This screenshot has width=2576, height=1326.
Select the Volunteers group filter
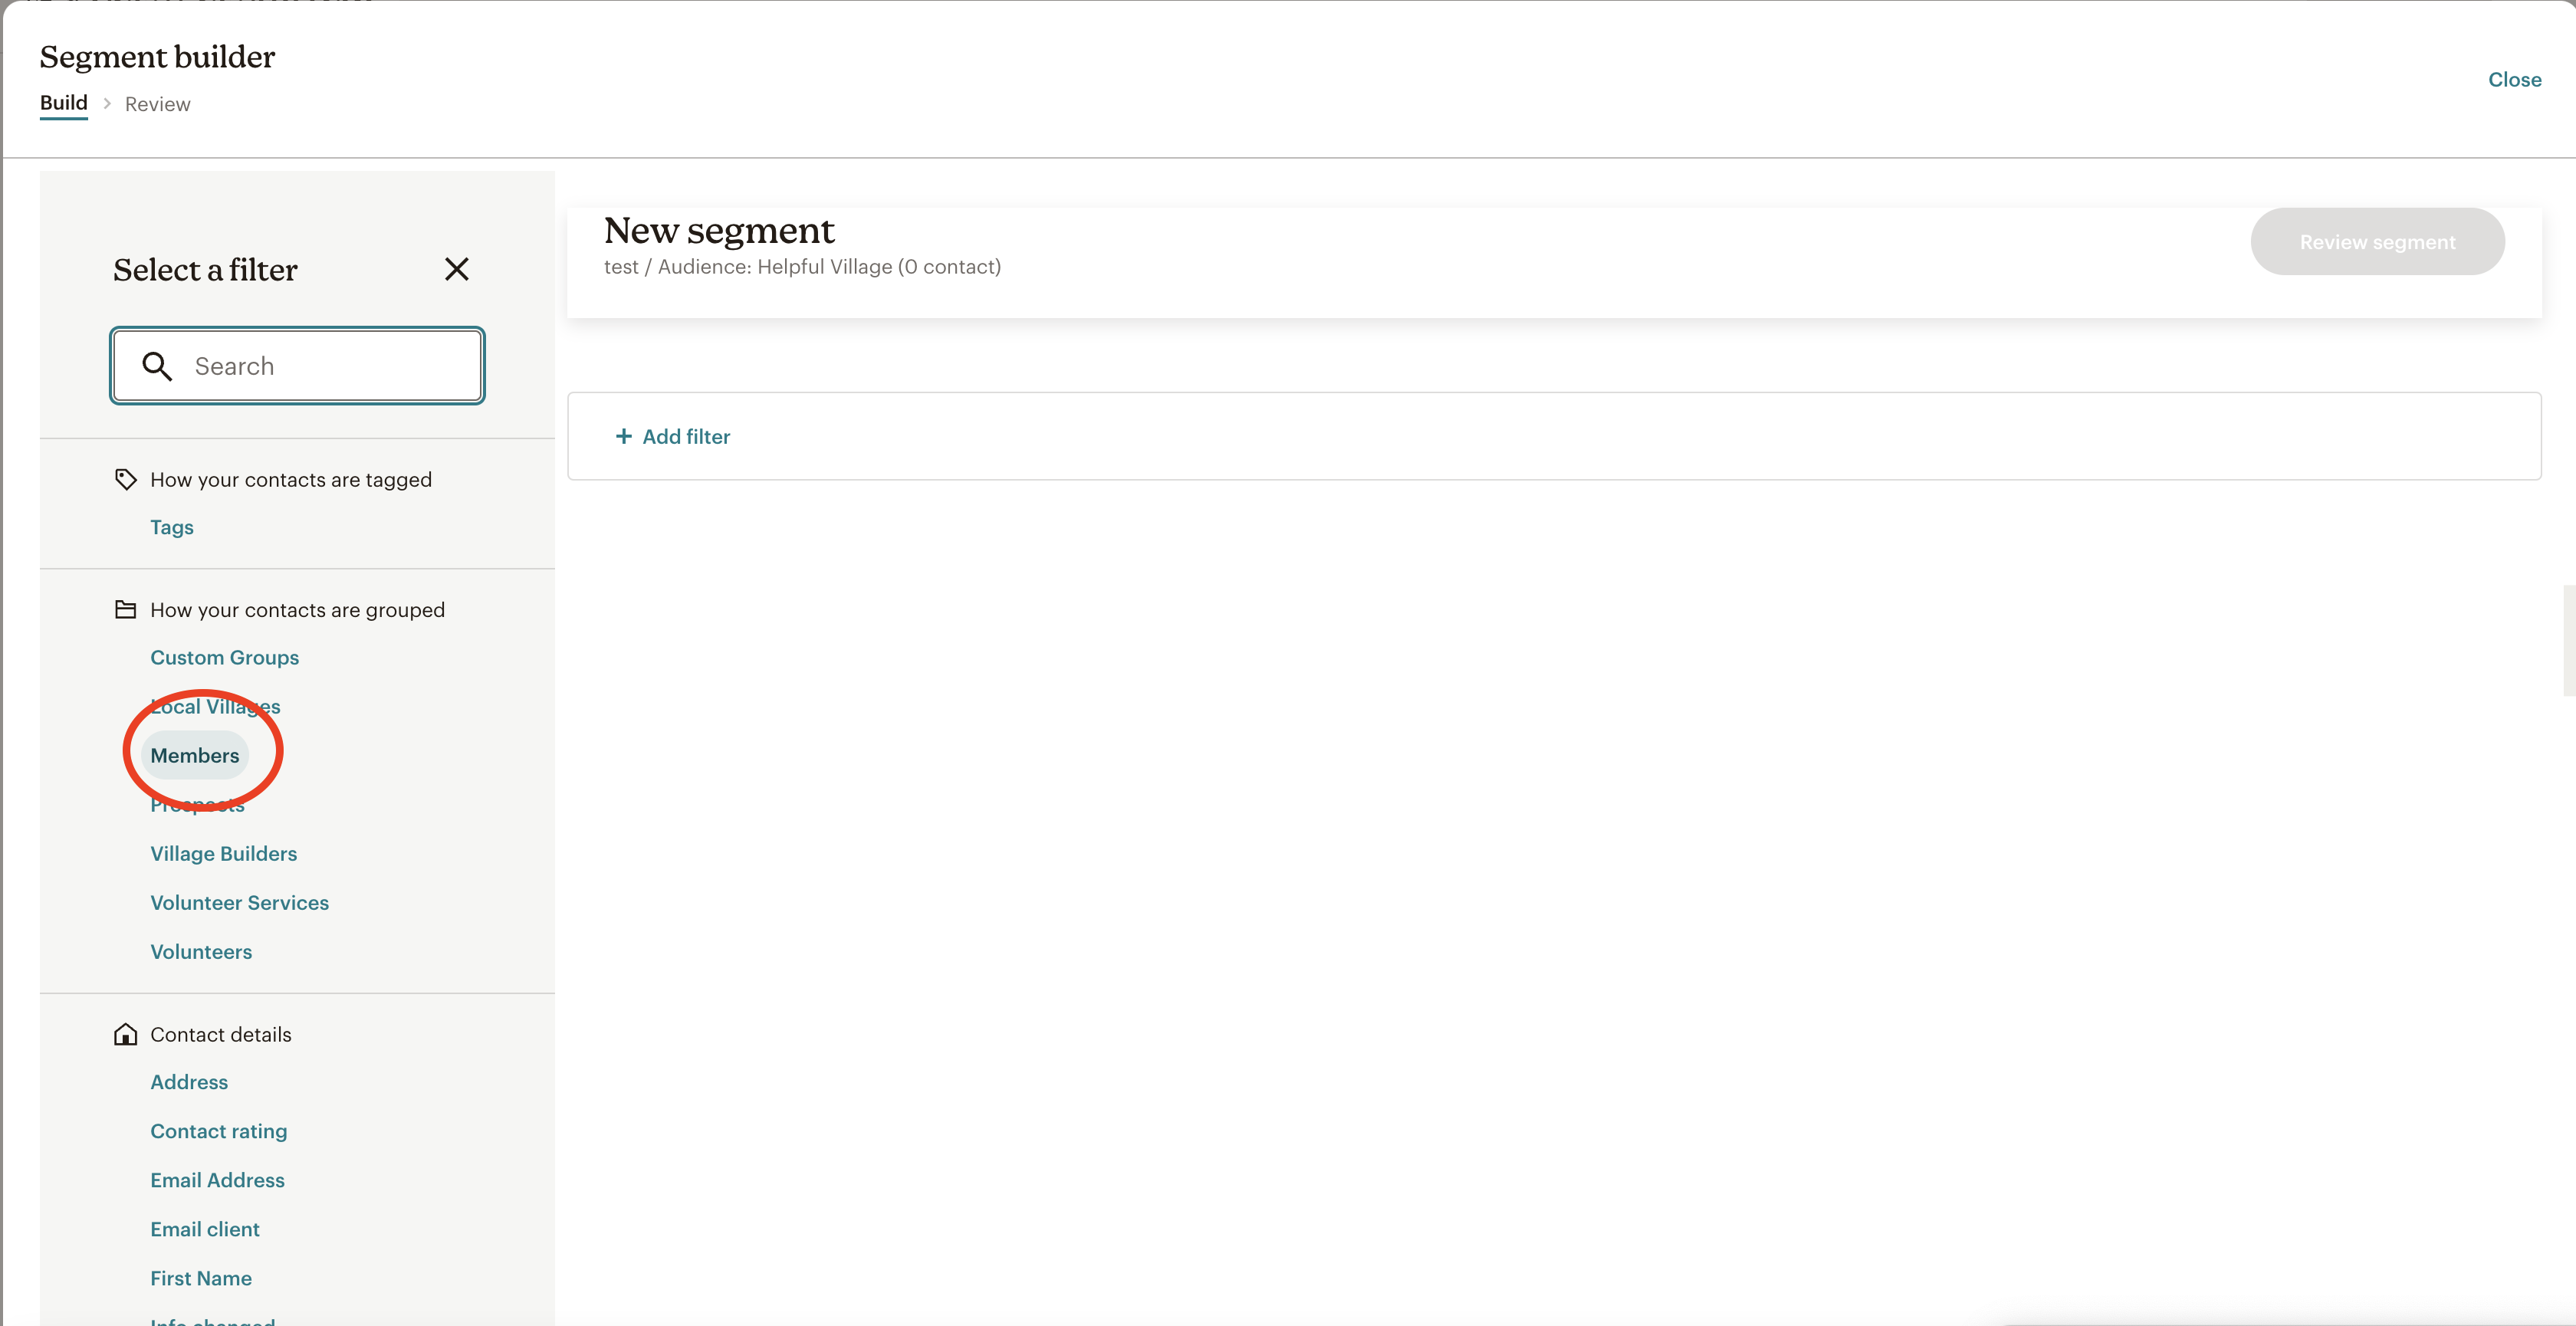(201, 951)
